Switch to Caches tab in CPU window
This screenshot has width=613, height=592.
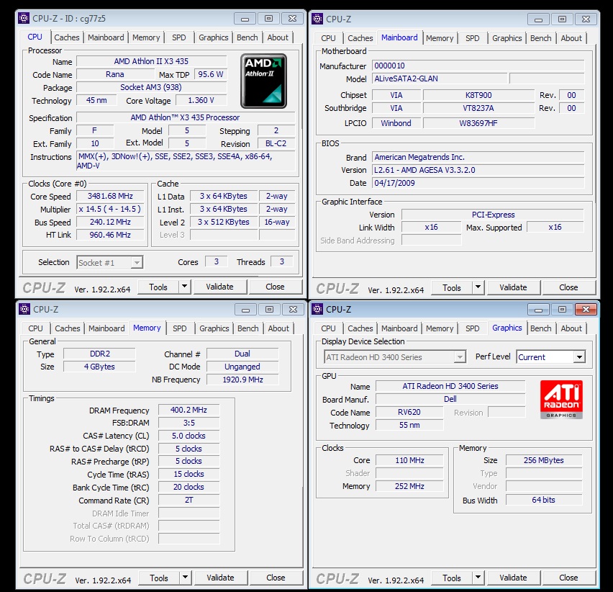click(x=66, y=37)
